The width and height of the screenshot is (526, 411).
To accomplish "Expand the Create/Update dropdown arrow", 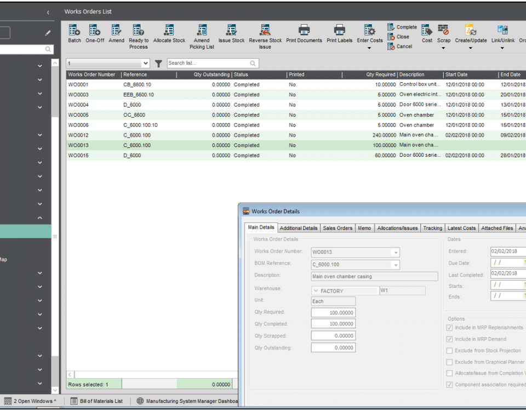I will [x=470, y=48].
